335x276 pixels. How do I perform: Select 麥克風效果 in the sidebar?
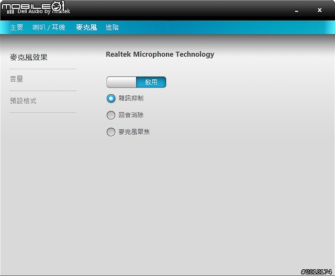29,57
